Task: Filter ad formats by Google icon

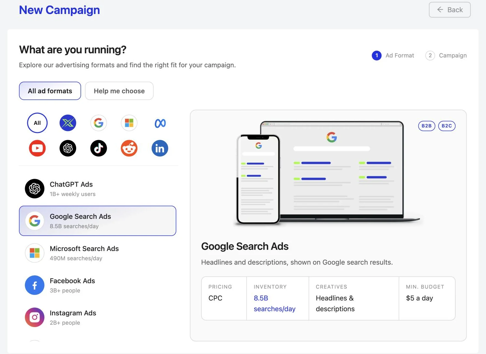Action: tap(99, 123)
